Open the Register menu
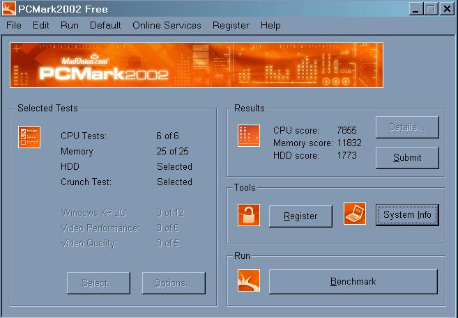 (x=231, y=25)
